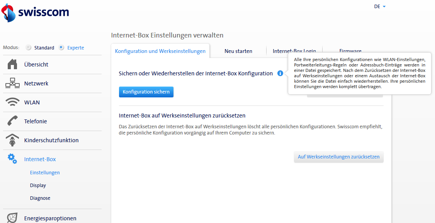This screenshot has width=435, height=223.
Task: Click the WLAN wifi signal icon
Action: (12, 102)
